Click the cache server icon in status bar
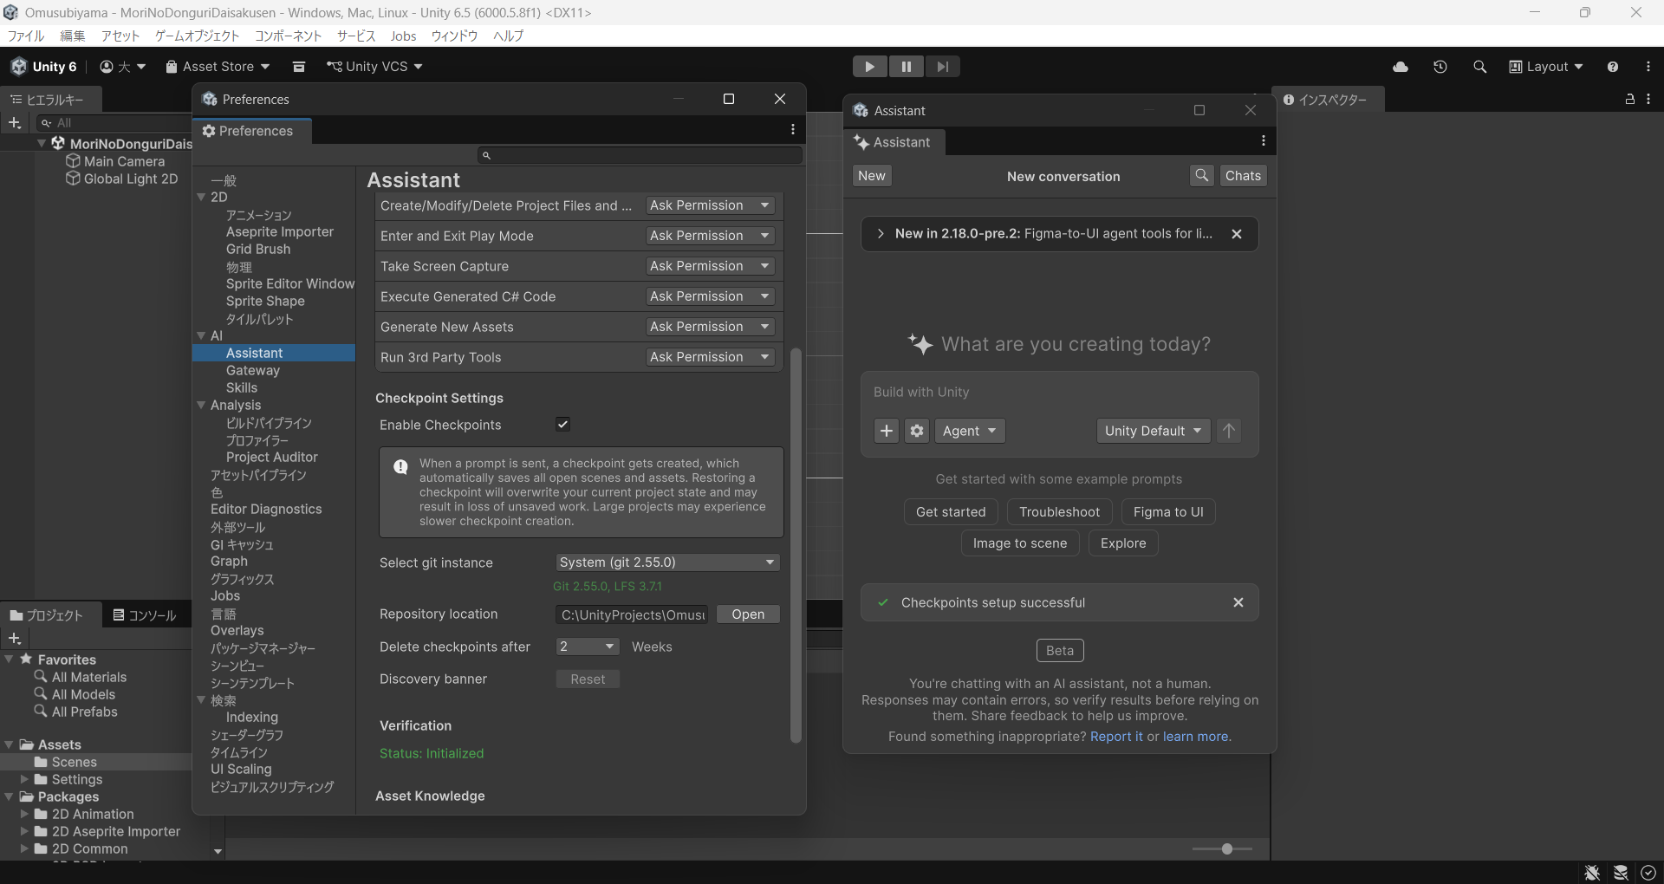This screenshot has width=1664, height=884. (1621, 873)
